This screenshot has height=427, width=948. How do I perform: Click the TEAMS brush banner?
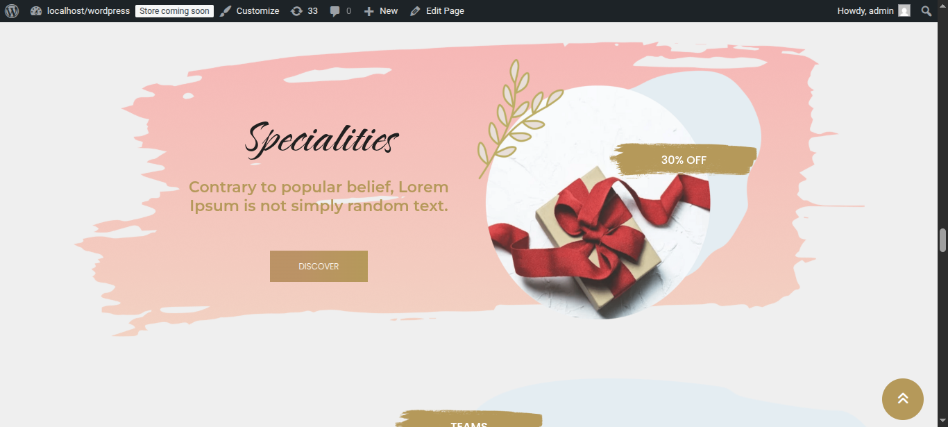(x=469, y=419)
